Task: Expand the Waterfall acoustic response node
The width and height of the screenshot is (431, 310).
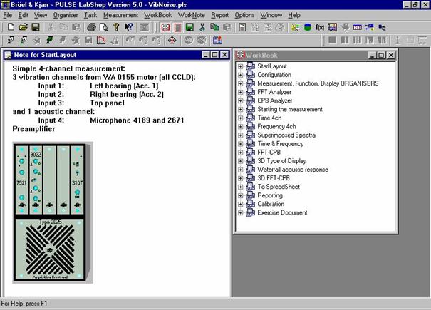Action: pos(241,170)
